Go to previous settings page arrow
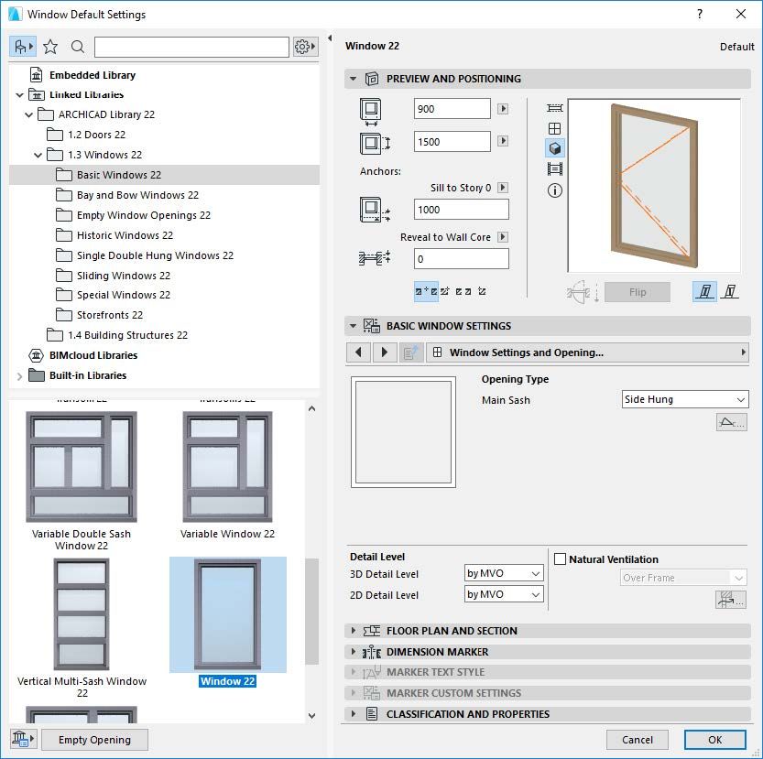 [359, 352]
